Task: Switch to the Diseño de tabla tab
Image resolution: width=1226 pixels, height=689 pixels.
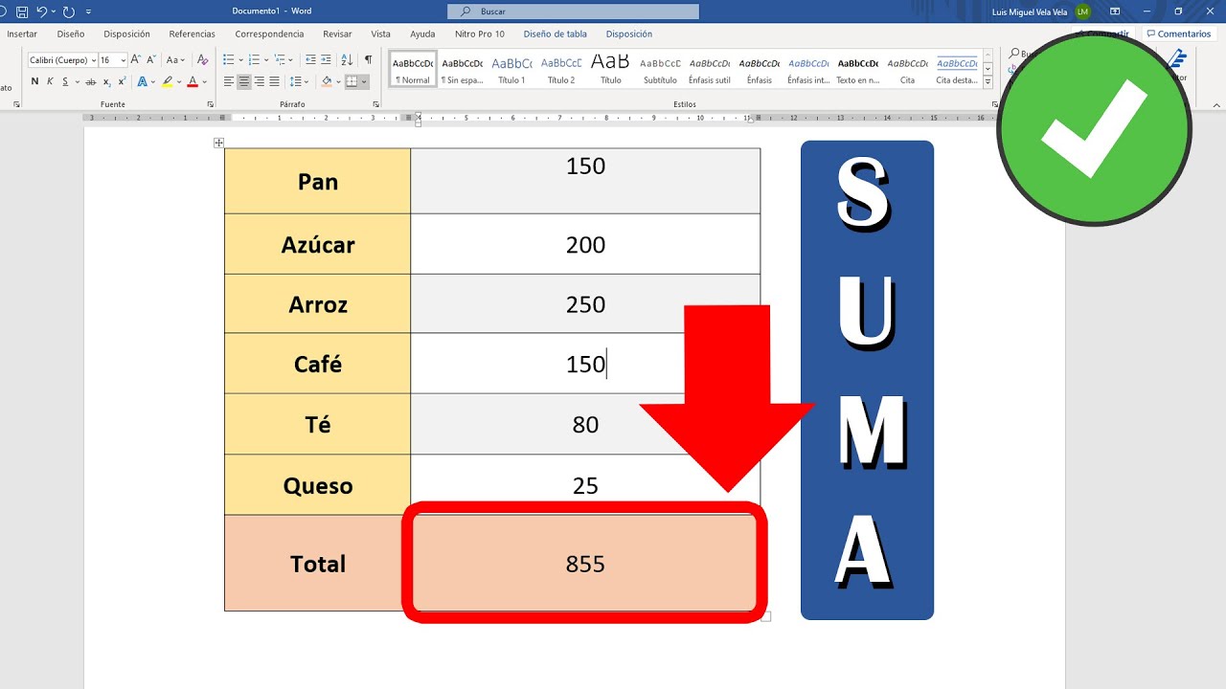Action: [x=555, y=33]
